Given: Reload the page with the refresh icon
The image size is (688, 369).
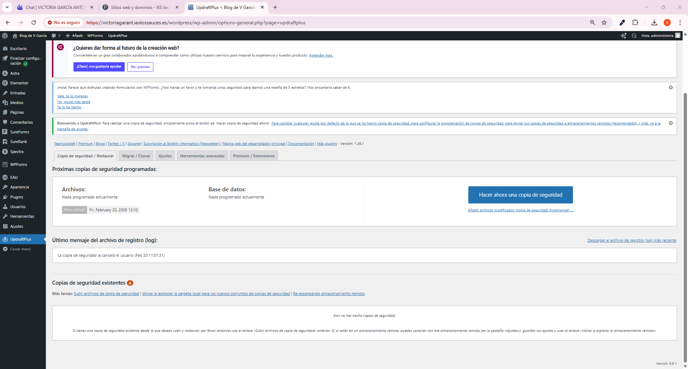Looking at the screenshot, I should 34,23.
